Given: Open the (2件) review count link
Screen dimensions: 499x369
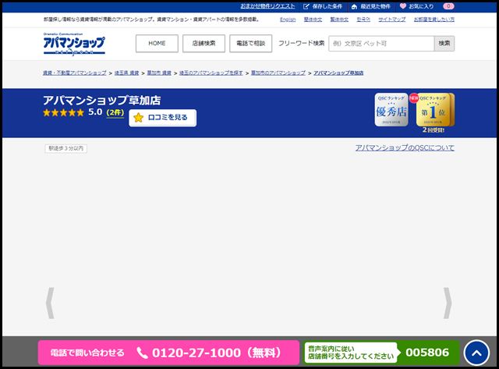Looking at the screenshot, I should 115,112.
